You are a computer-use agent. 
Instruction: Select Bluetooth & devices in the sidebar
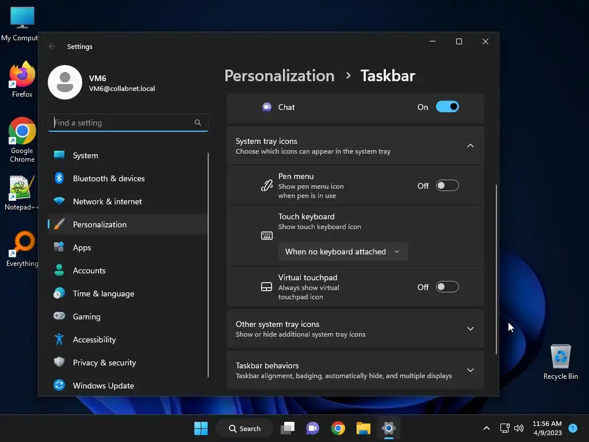tap(128, 178)
